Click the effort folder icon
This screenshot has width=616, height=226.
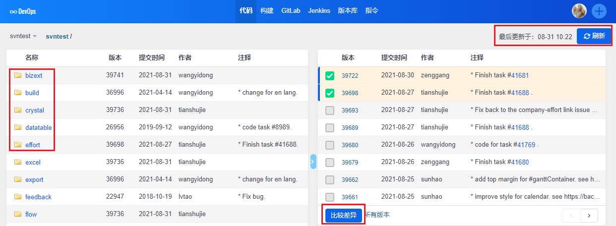18,145
